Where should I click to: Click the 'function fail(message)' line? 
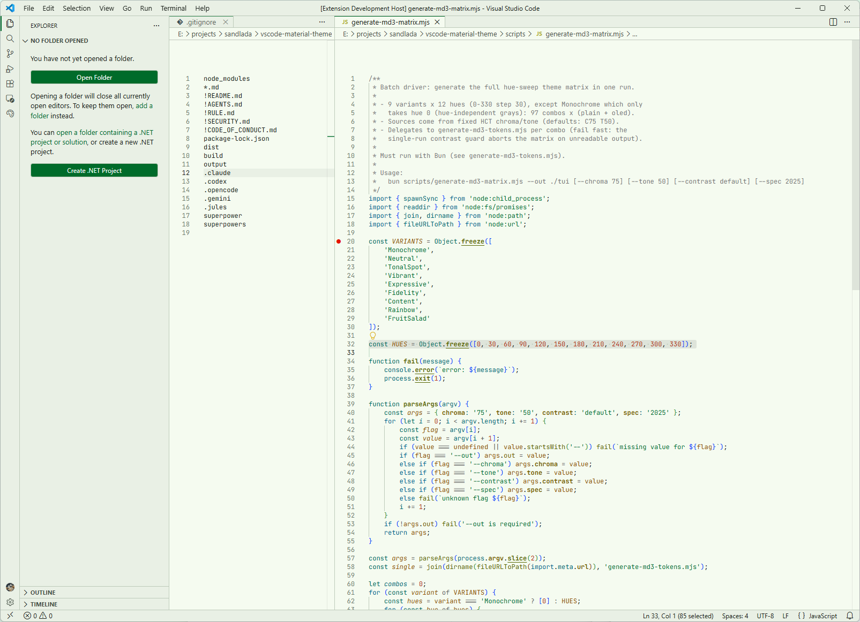tap(415, 361)
